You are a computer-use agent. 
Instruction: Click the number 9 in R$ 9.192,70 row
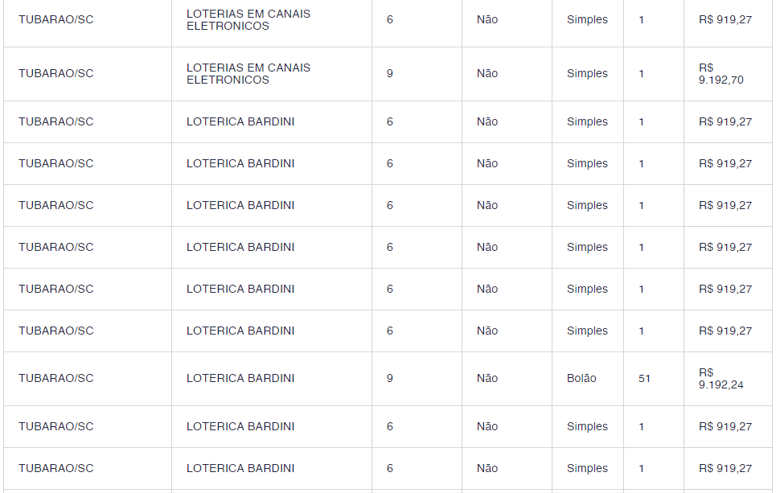coord(390,74)
